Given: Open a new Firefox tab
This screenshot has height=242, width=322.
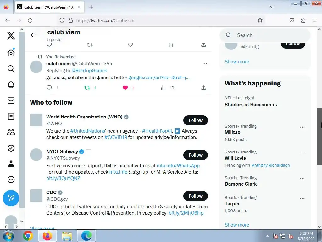Looking at the screenshot, I should [91, 7].
